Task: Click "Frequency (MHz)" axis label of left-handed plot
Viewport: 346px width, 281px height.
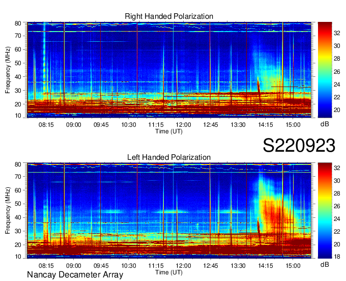Action: [x=8, y=211]
